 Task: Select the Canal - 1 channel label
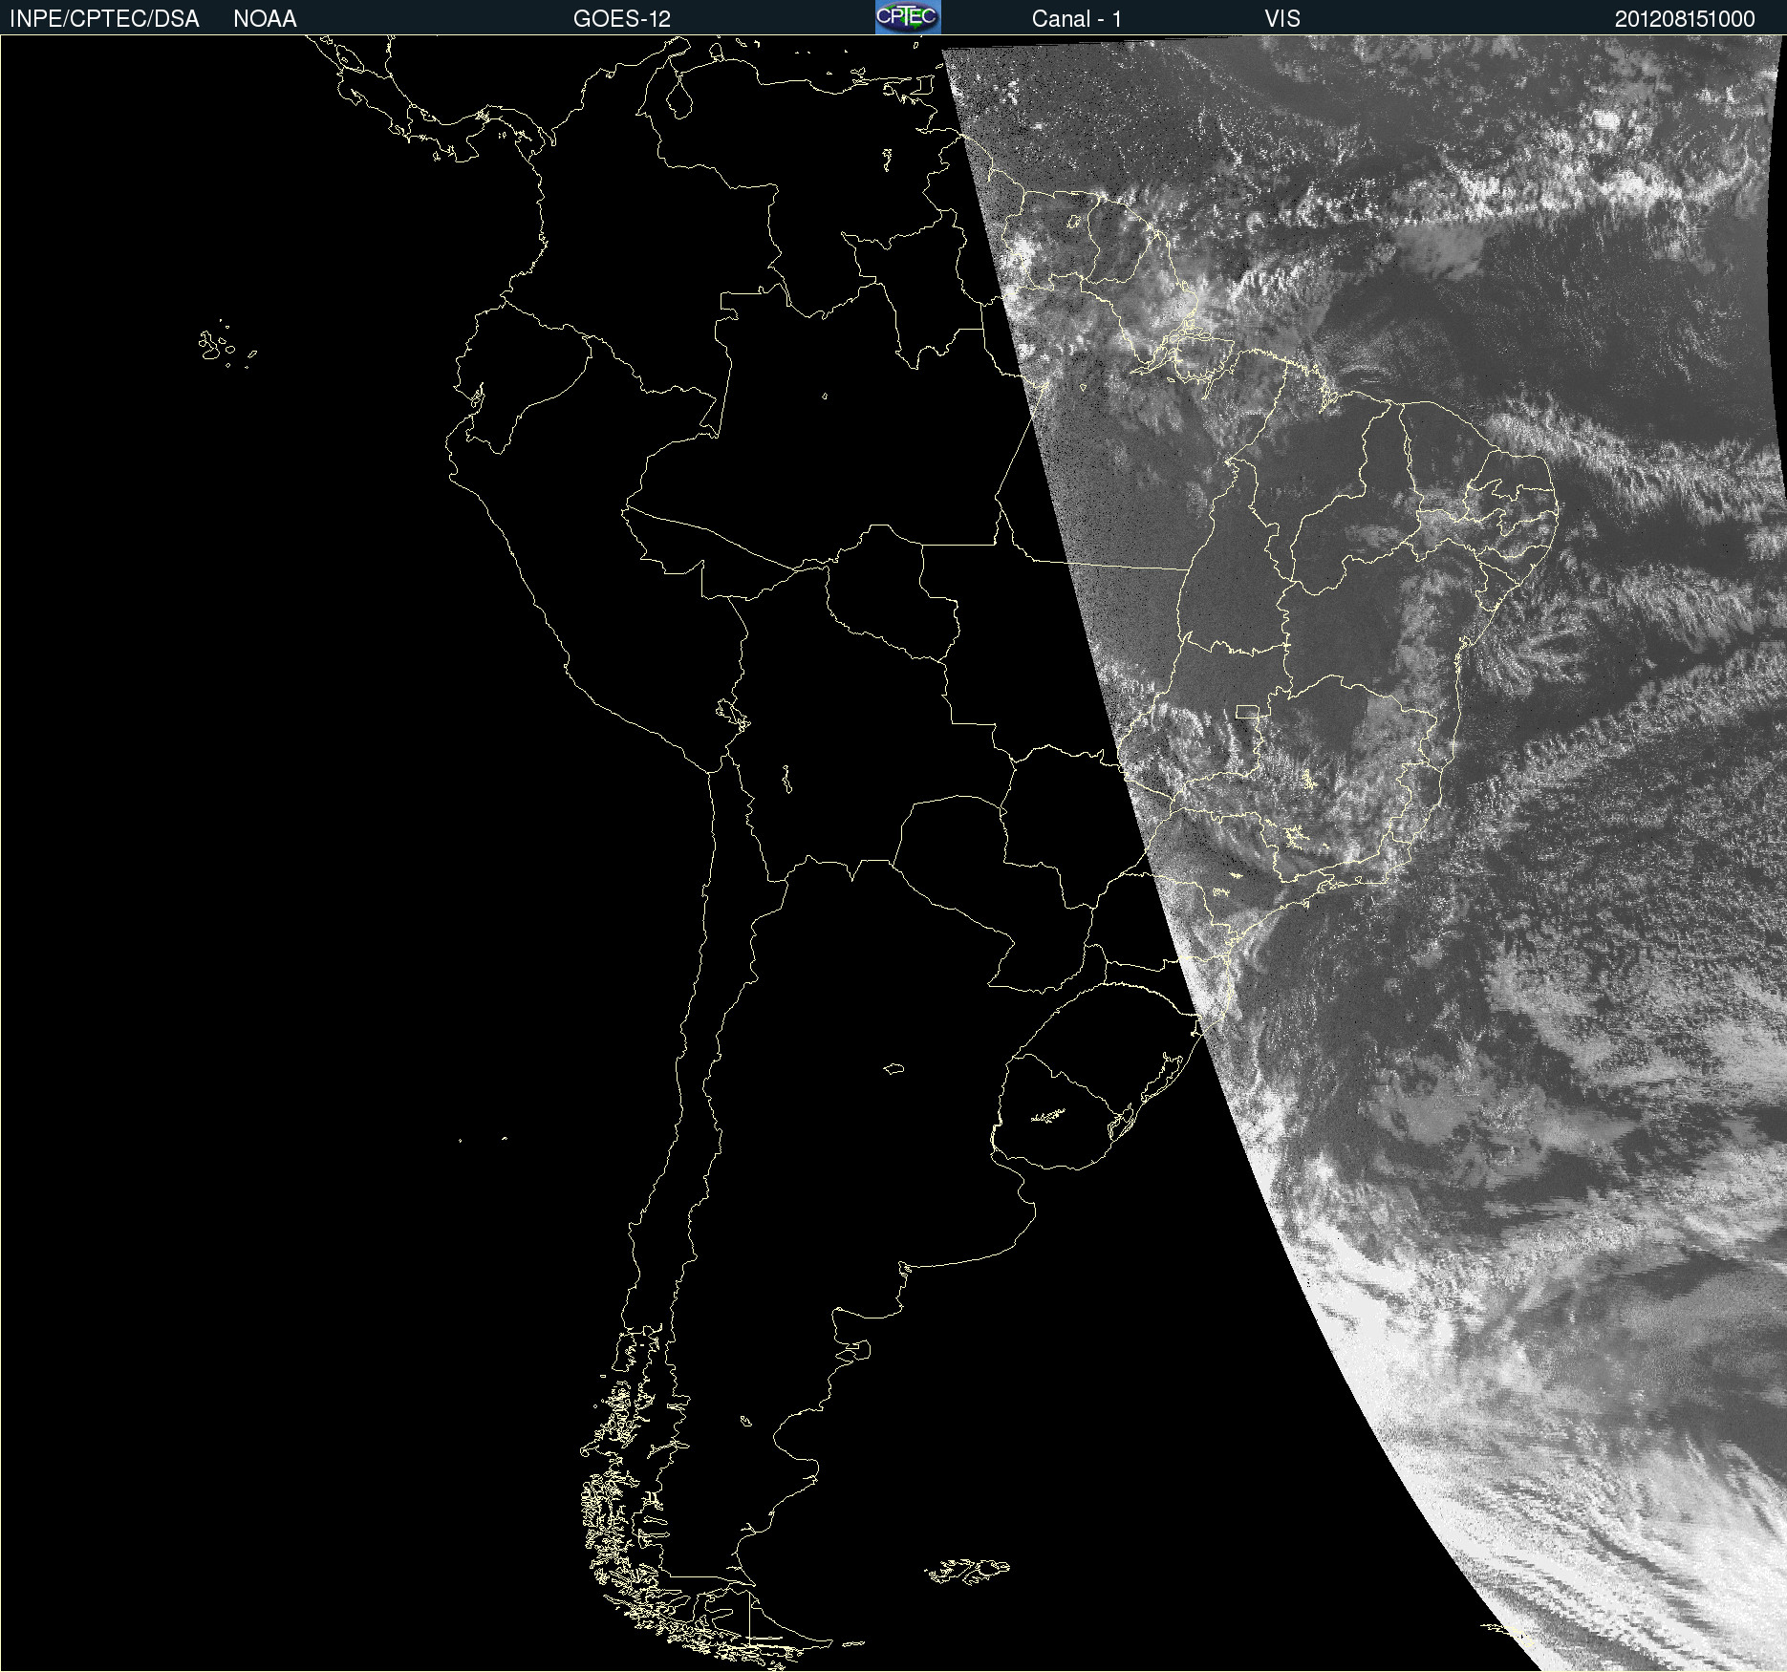click(1076, 19)
